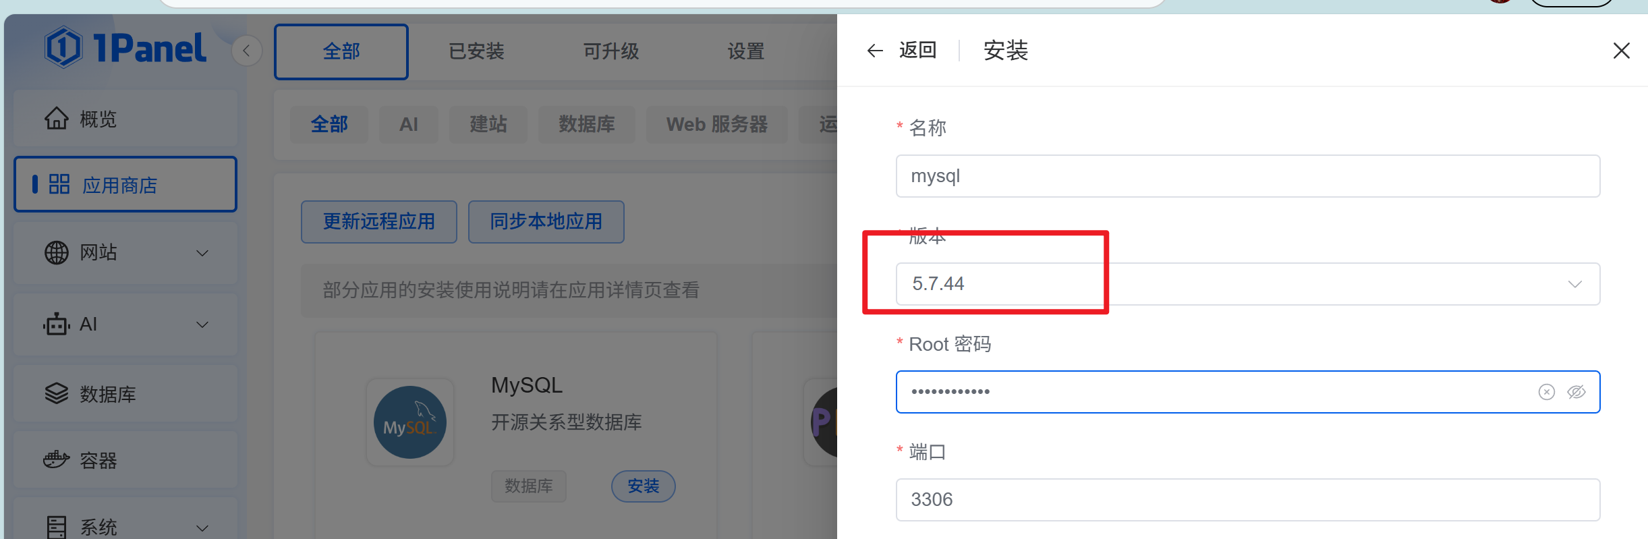The image size is (1648, 539).
Task: Collapse the sidebar with the arrow button
Action: tap(247, 51)
